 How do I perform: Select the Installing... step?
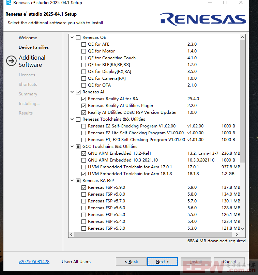(29, 104)
